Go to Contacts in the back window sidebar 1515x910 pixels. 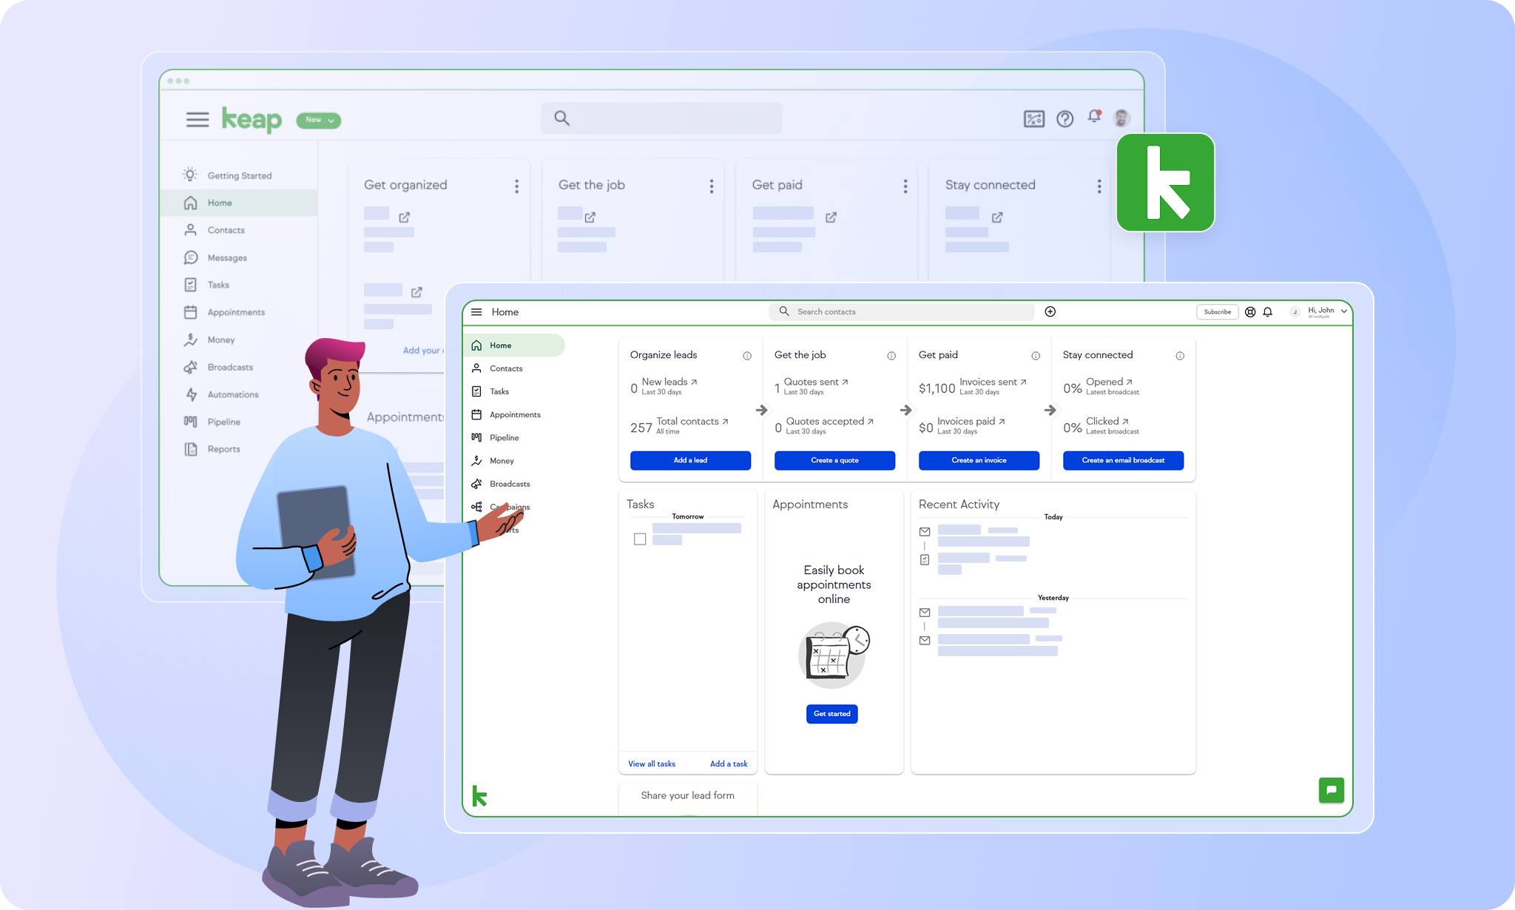click(x=215, y=230)
